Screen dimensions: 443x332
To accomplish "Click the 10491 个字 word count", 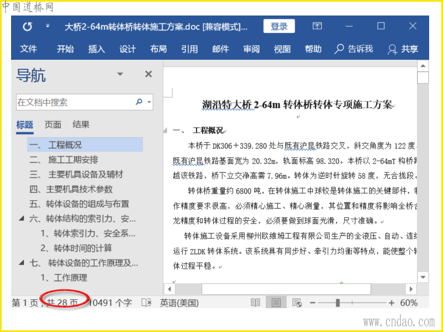I will (x=110, y=303).
